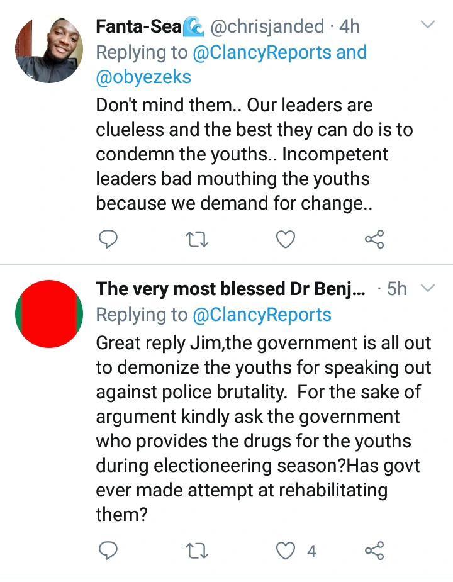Open @ClancyReports link in Dr Benj's reply

pos(262,314)
